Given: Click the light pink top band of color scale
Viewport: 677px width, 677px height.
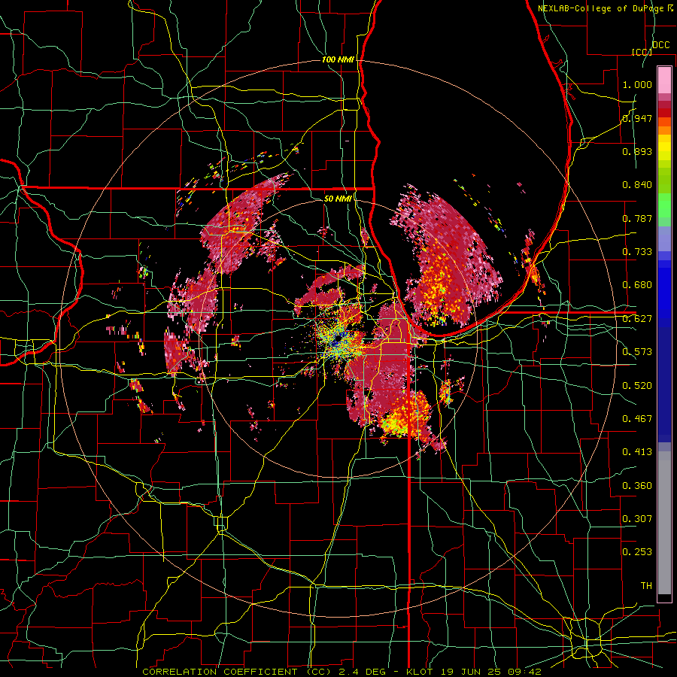Looking at the screenshot, I should pyautogui.click(x=664, y=80).
